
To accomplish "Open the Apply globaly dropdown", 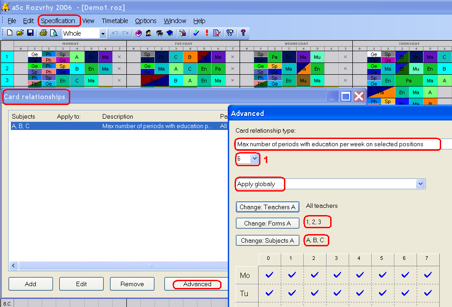I will 420,184.
